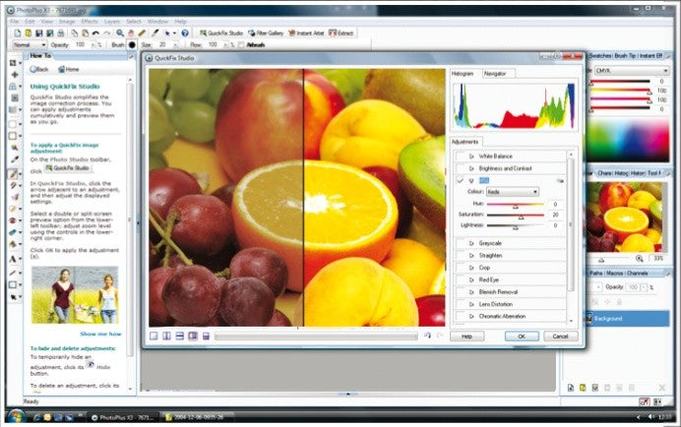Open QuickFix Studio from the Photo Studio toolbar
Image resolution: width=681 pixels, height=427 pixels.
[x=221, y=33]
